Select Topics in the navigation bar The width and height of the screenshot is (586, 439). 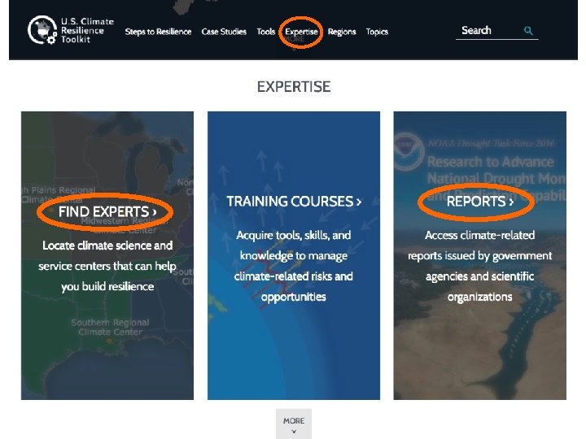click(377, 32)
